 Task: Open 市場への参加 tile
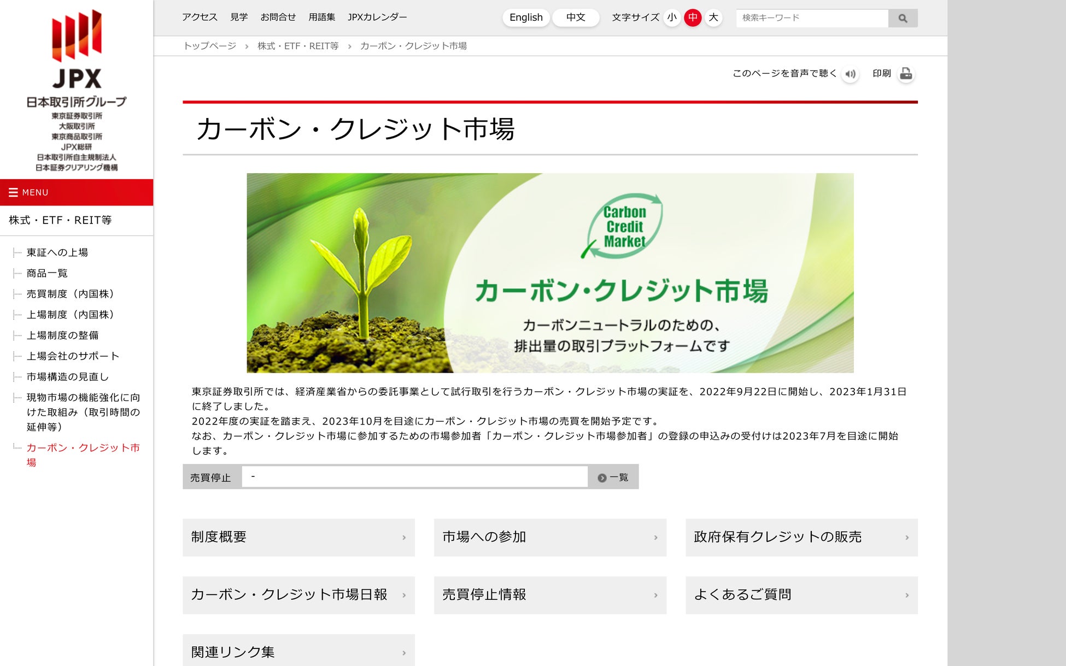point(550,538)
